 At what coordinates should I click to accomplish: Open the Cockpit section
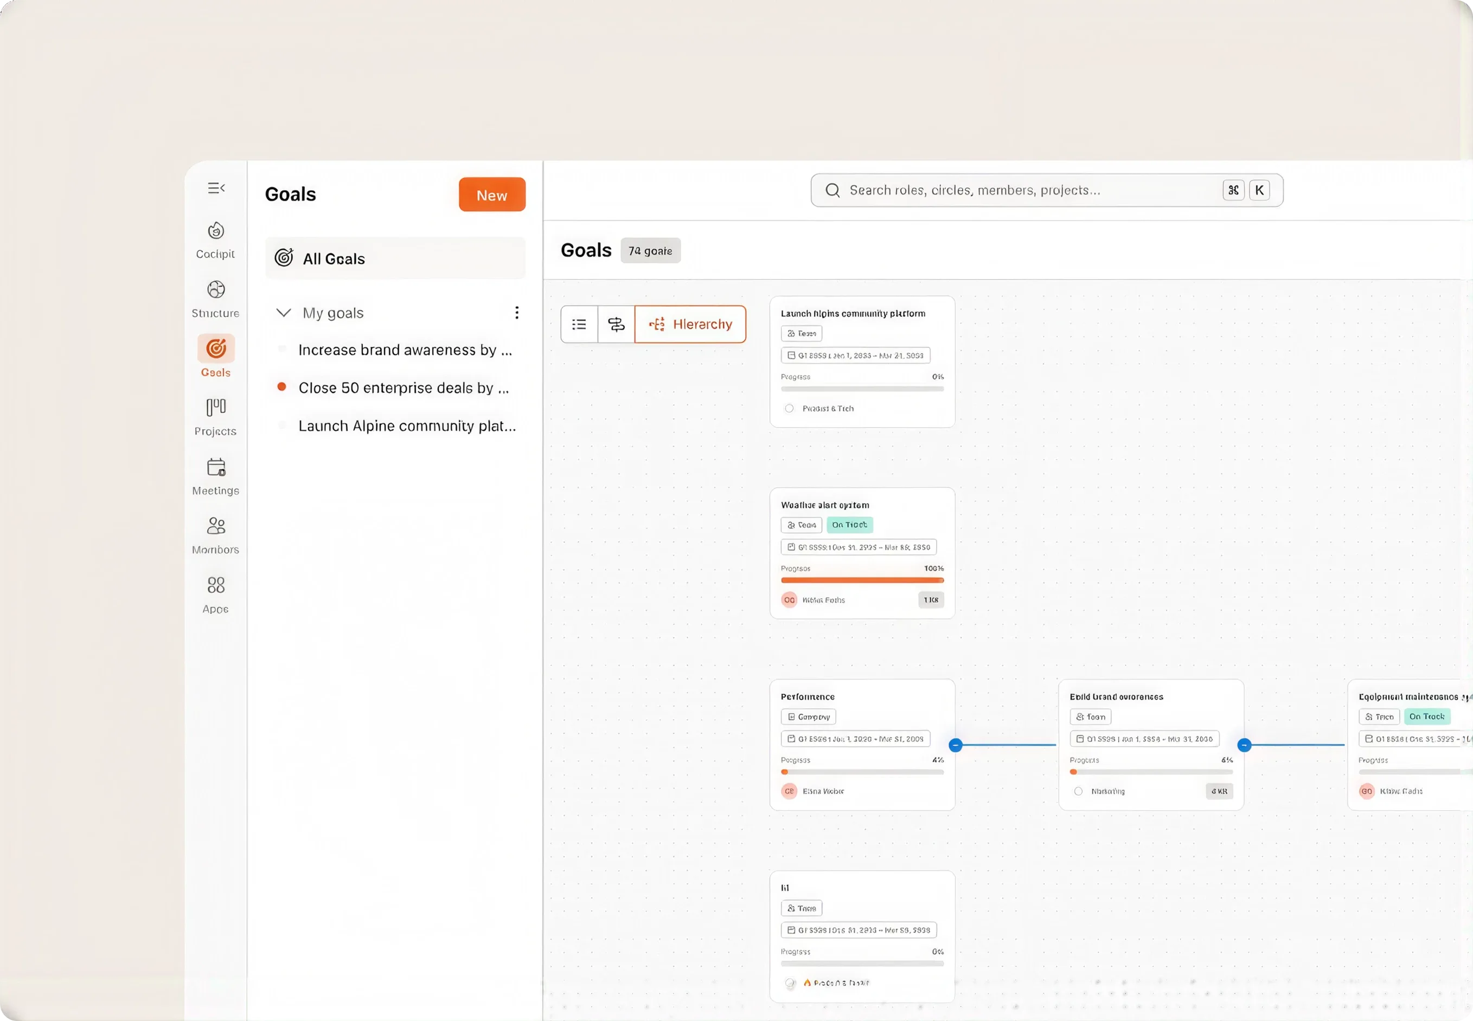[x=216, y=240]
